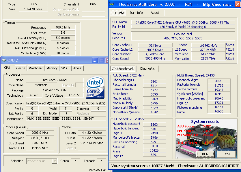Click the memory Frequency 400.8 MHz value
Image resolution: width=241 pixels, height=172 pixels.
click(63, 27)
